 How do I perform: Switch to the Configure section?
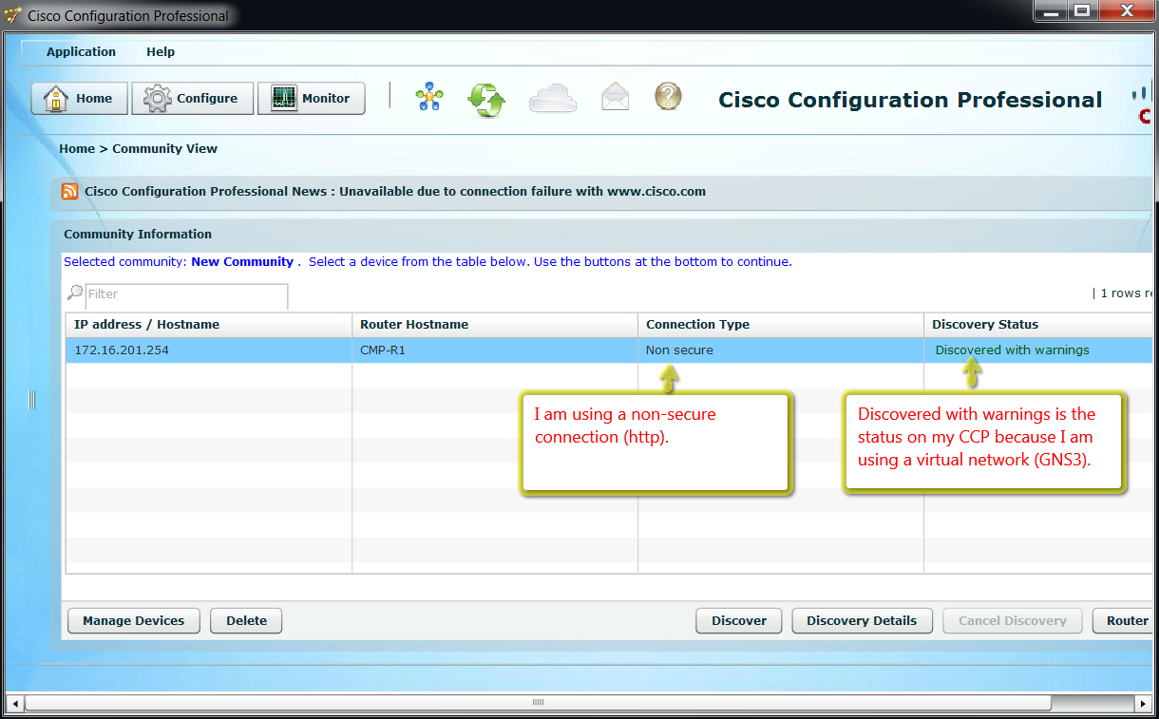click(x=193, y=99)
